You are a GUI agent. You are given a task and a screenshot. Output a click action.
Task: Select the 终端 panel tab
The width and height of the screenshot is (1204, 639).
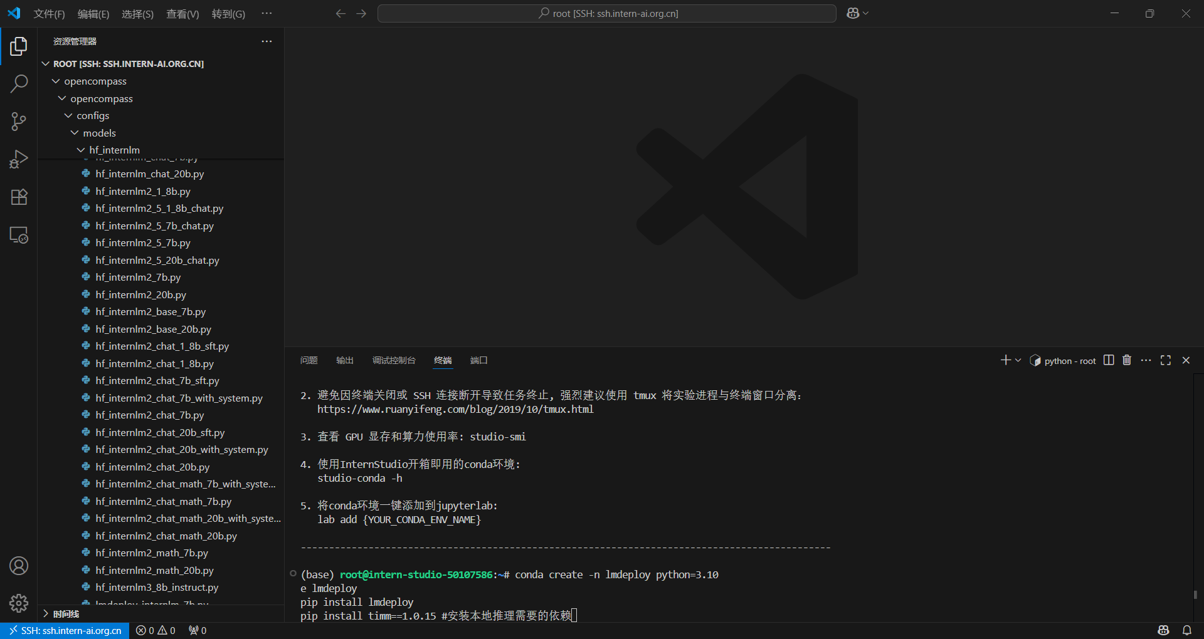(x=443, y=360)
